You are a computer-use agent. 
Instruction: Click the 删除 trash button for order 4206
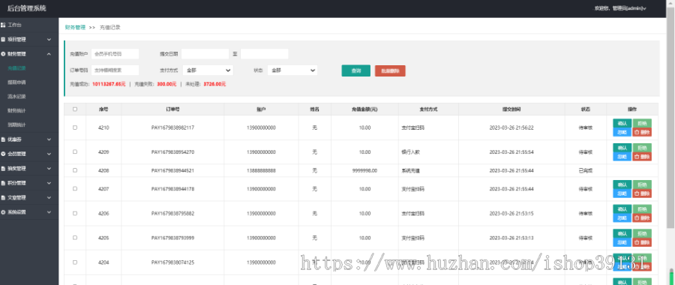[642, 218]
